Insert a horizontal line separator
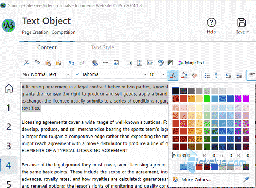The height and width of the screenshot is (188, 256). click(106, 63)
